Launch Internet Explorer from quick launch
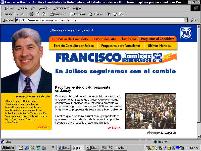201x151 pixels. click(x=27, y=148)
